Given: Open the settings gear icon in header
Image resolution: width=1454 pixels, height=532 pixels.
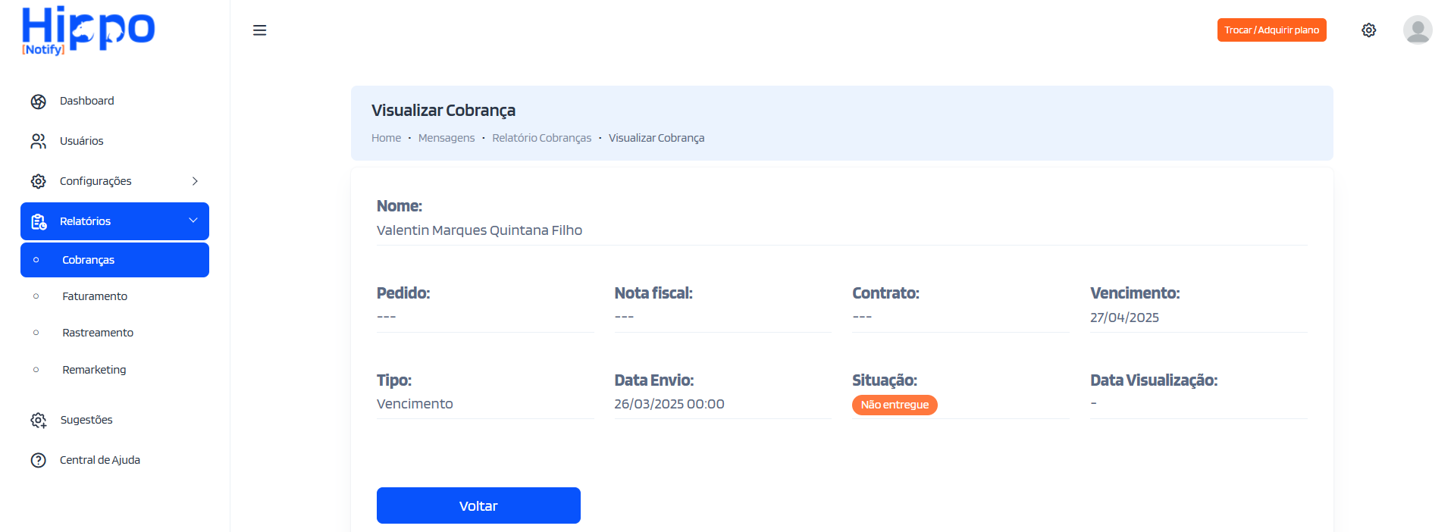Looking at the screenshot, I should point(1368,30).
